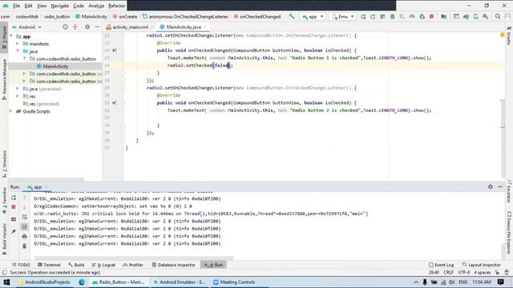Viewport: 513px width, 288px height.
Task: Click the Make Project hammer icon
Action: 291,16
